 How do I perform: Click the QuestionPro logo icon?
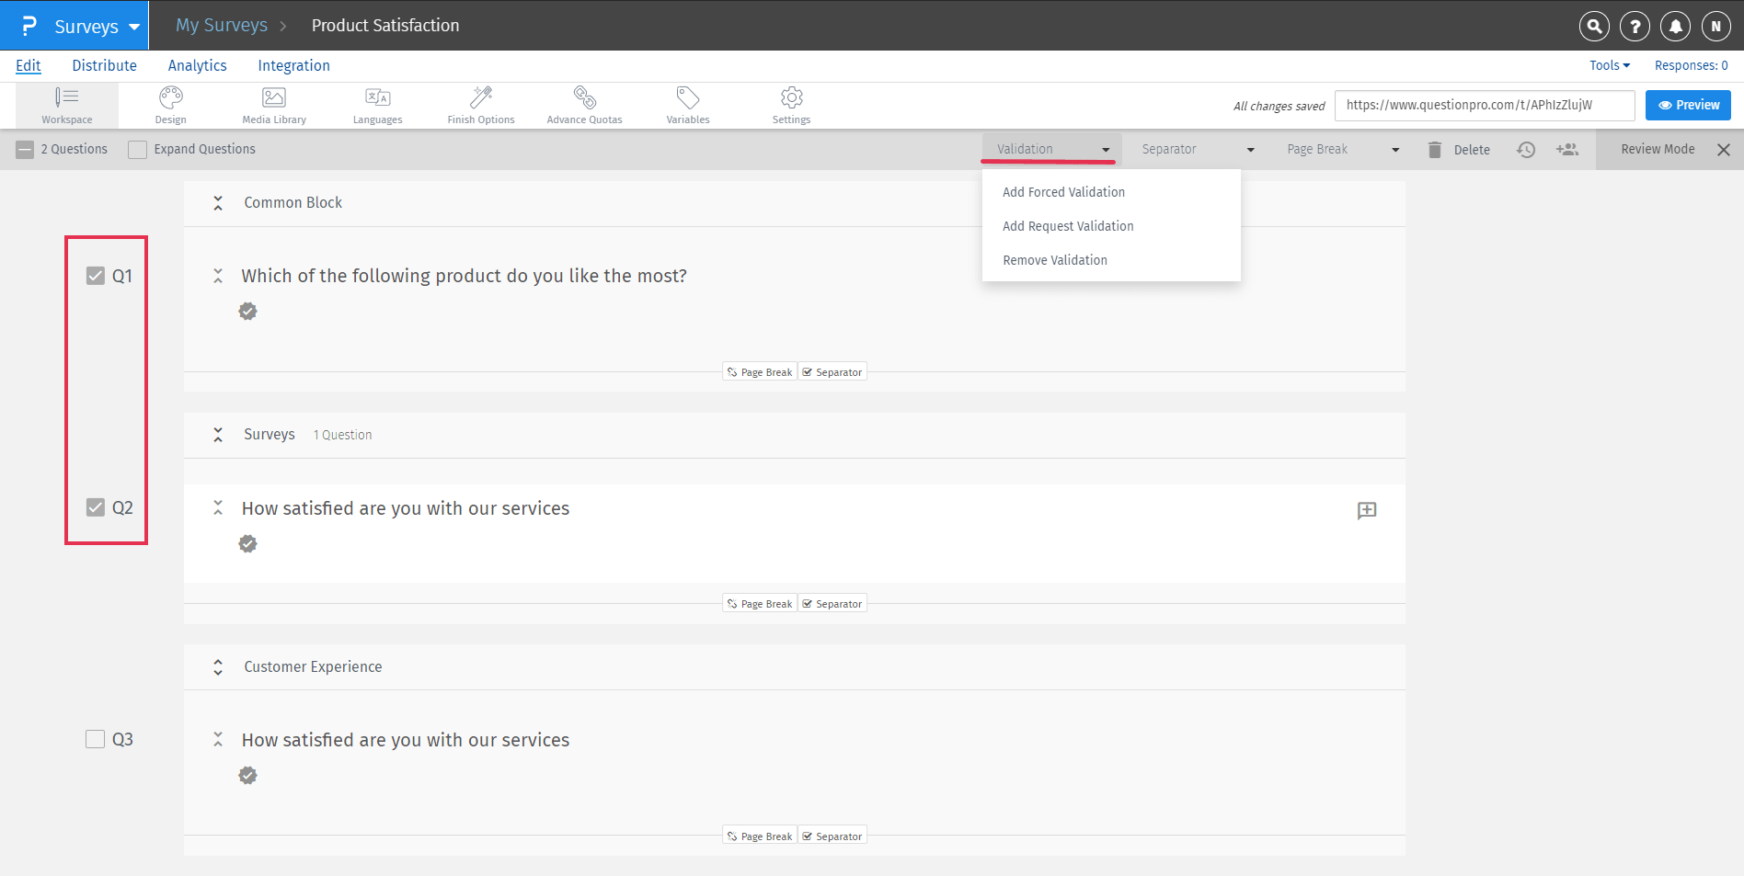pyautogui.click(x=29, y=26)
